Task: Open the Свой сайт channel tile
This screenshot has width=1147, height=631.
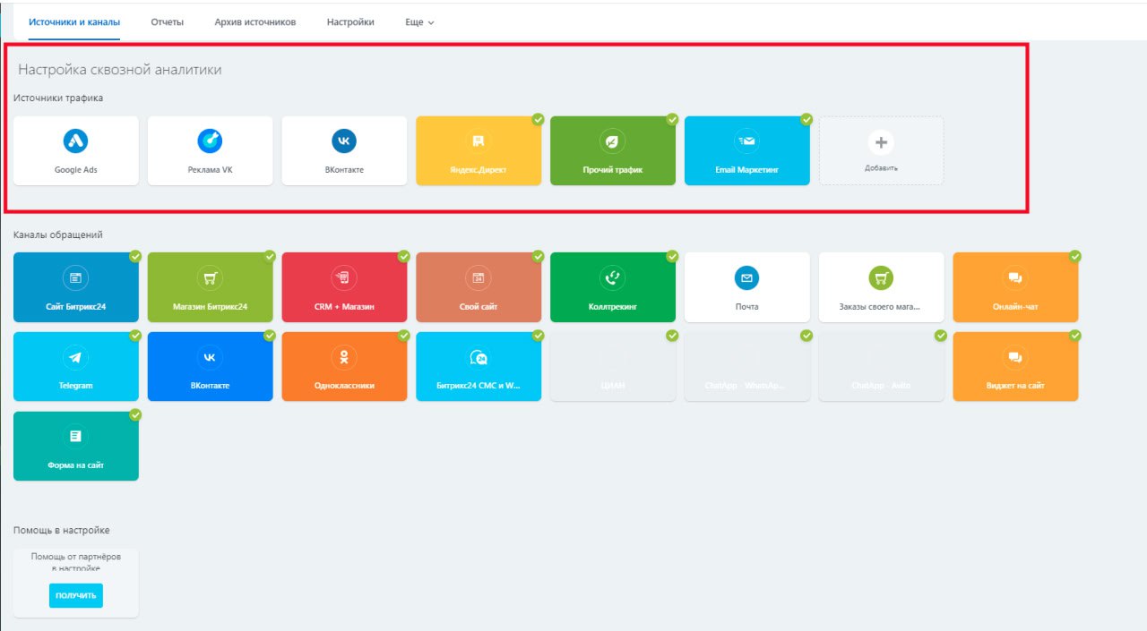Action: point(479,286)
